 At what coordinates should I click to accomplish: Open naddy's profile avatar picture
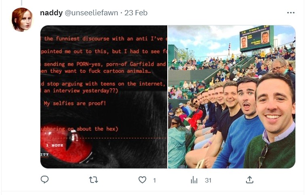coord(21,20)
